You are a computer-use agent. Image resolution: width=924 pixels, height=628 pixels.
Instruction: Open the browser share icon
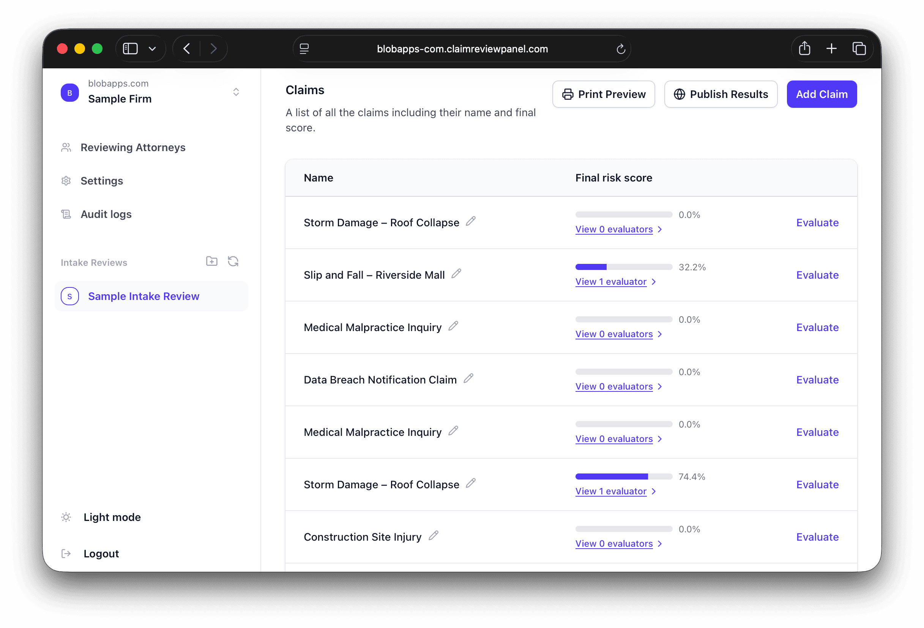[x=804, y=48]
